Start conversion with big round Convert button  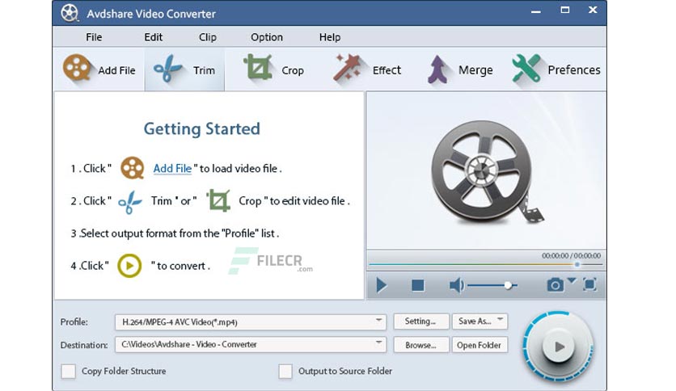point(558,347)
